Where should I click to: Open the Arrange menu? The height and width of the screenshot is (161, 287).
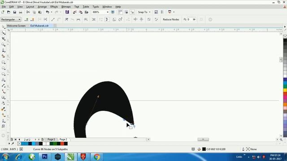click(x=42, y=7)
